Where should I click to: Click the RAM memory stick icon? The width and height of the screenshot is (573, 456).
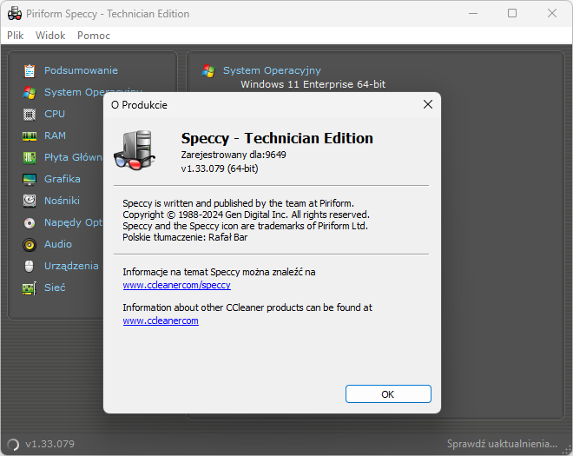coord(30,136)
